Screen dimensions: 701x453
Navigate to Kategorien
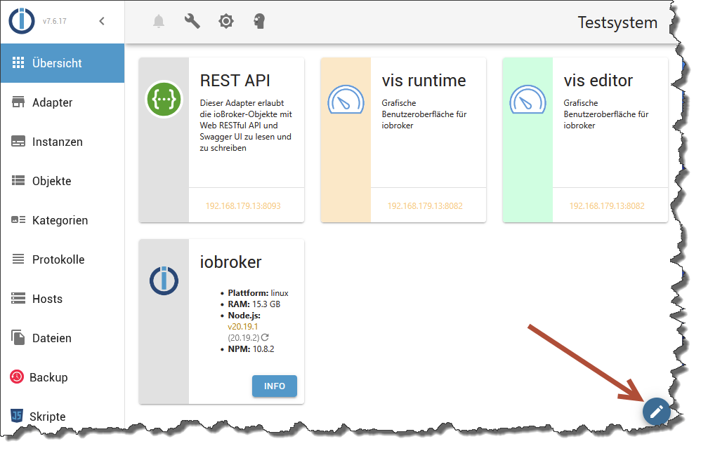coord(62,220)
